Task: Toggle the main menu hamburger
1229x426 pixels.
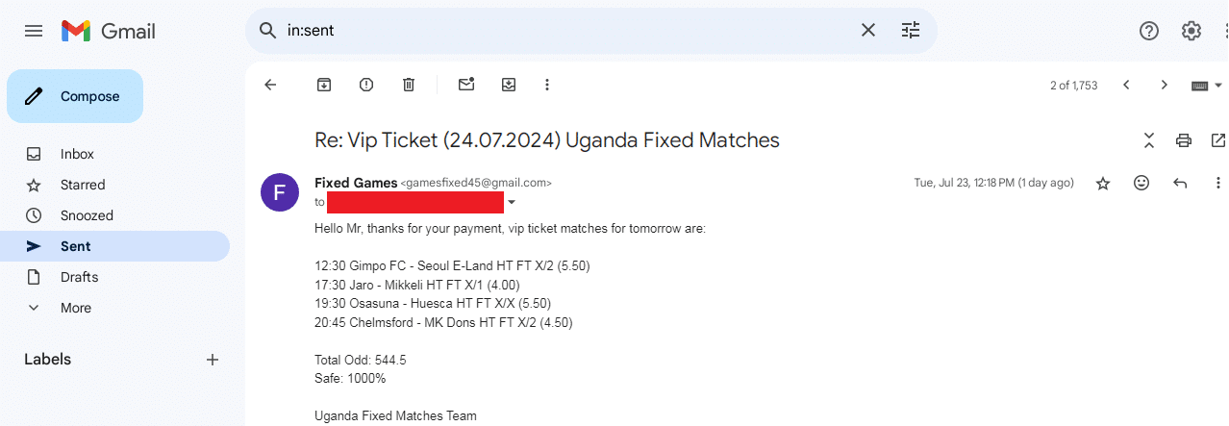Action: point(34,31)
